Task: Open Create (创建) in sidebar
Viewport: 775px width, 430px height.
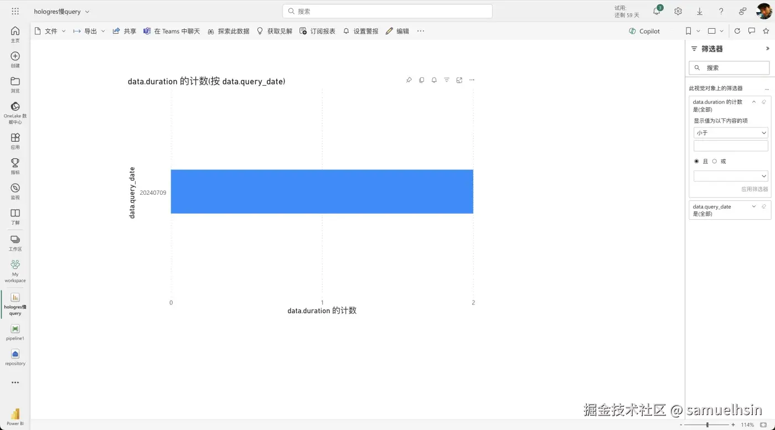Action: point(15,60)
